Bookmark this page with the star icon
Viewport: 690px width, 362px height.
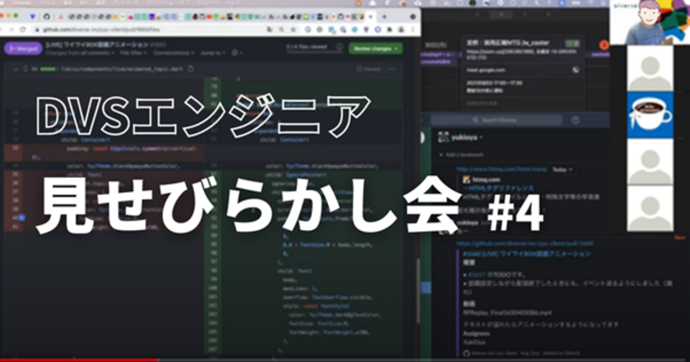[x=293, y=30]
